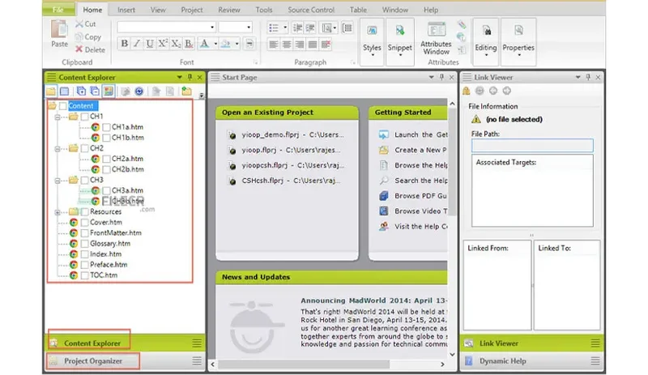Image resolution: width=648 pixels, height=375 pixels.
Task: Click the show folders icon in Content Explorer toolbar
Action: pyautogui.click(x=51, y=92)
